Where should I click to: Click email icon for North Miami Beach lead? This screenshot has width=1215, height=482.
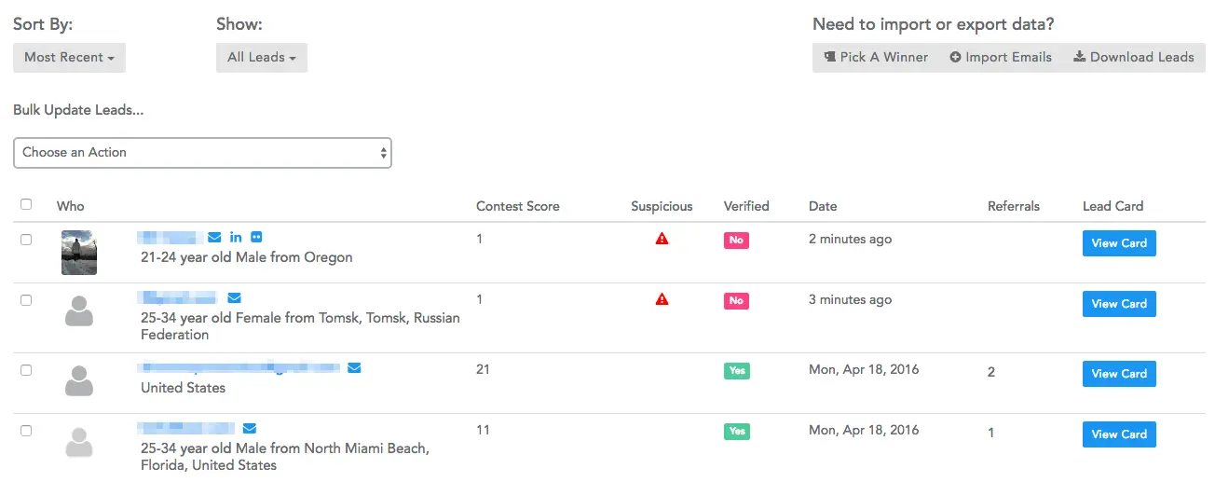pos(249,429)
